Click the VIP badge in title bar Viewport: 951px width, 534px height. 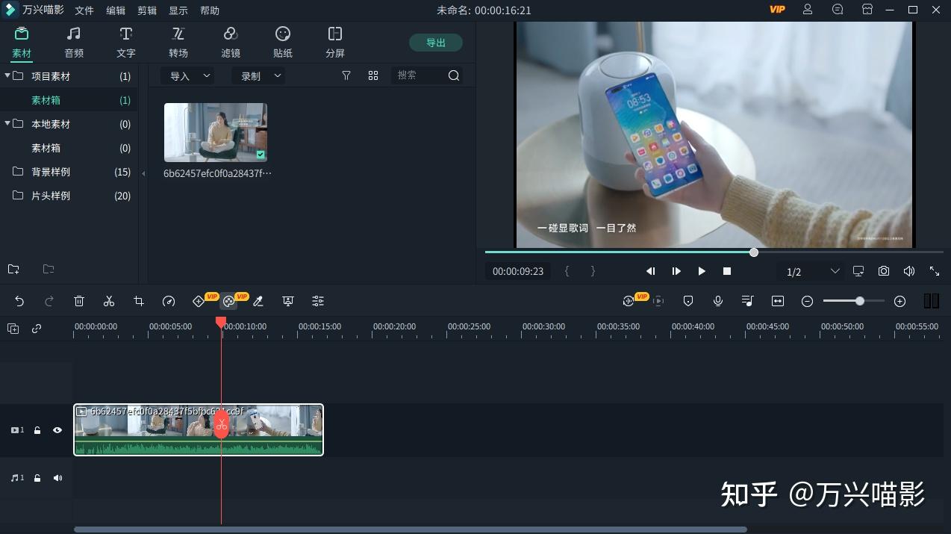777,10
